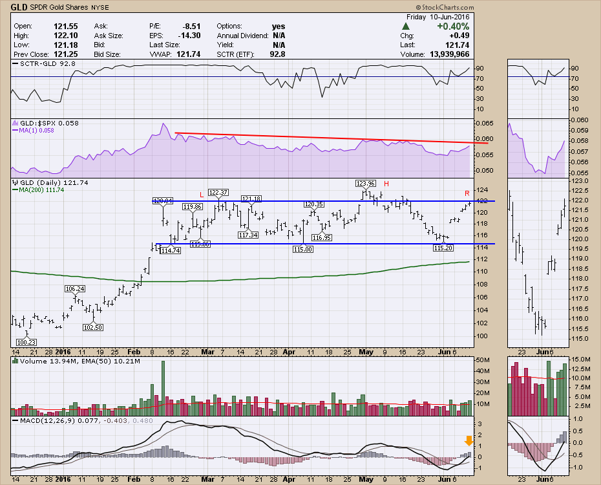Click the Open value '121.55'
601x485 pixels.
tap(65, 27)
